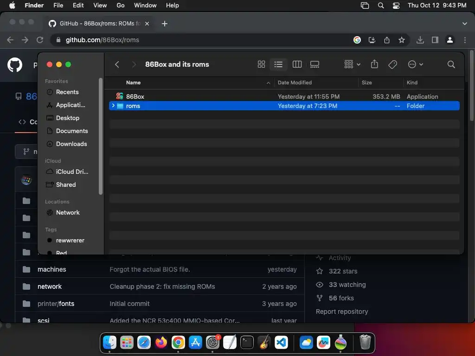The height and width of the screenshot is (356, 475).
Task: Open Safari from the Dock
Action: coord(144,343)
